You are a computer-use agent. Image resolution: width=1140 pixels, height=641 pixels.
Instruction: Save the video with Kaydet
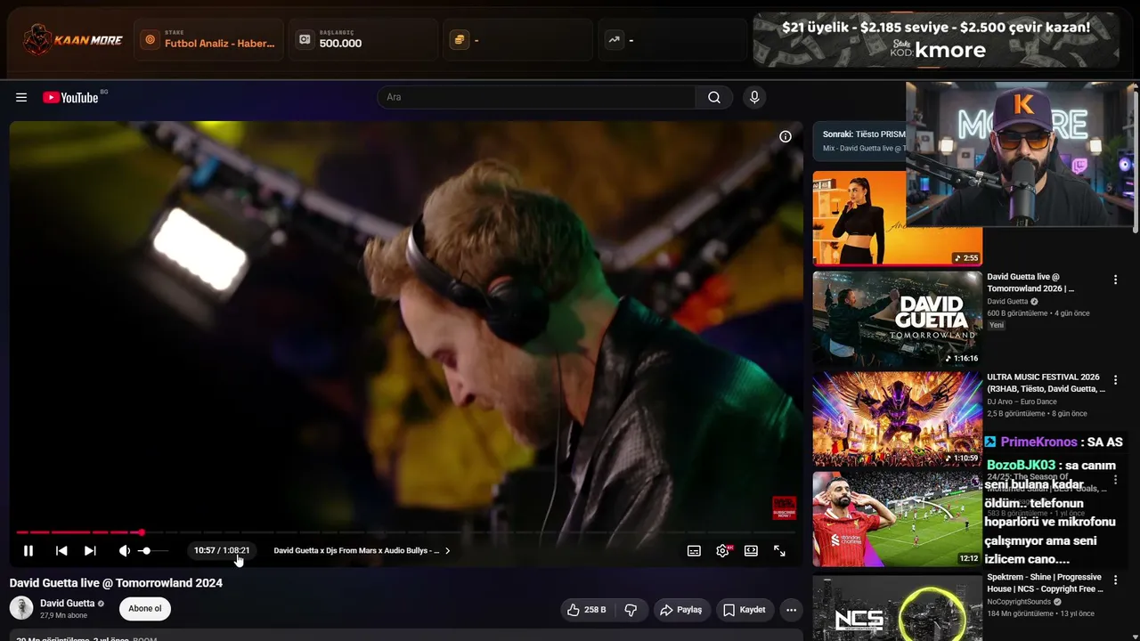(x=745, y=610)
